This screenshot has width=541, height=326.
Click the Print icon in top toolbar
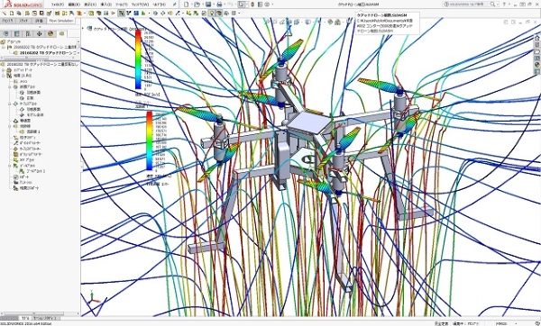pos(219,5)
